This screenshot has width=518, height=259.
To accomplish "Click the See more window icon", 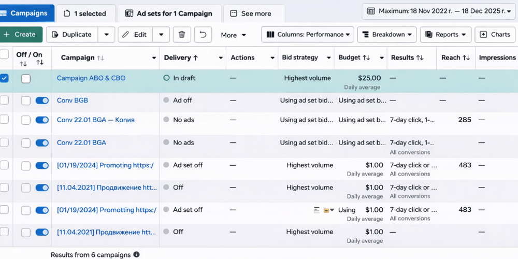I will [234, 13].
